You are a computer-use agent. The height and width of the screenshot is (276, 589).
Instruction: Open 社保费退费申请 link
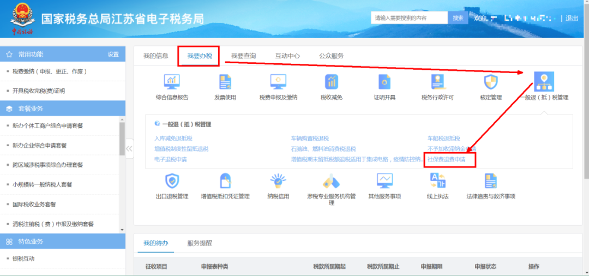446,160
